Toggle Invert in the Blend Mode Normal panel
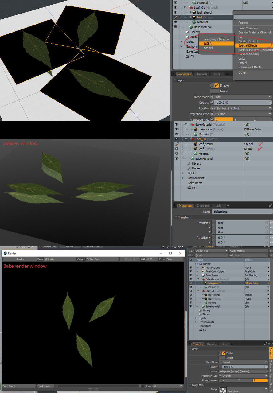Image resolution: width=273 pixels, height=393 pixels. (x=224, y=358)
